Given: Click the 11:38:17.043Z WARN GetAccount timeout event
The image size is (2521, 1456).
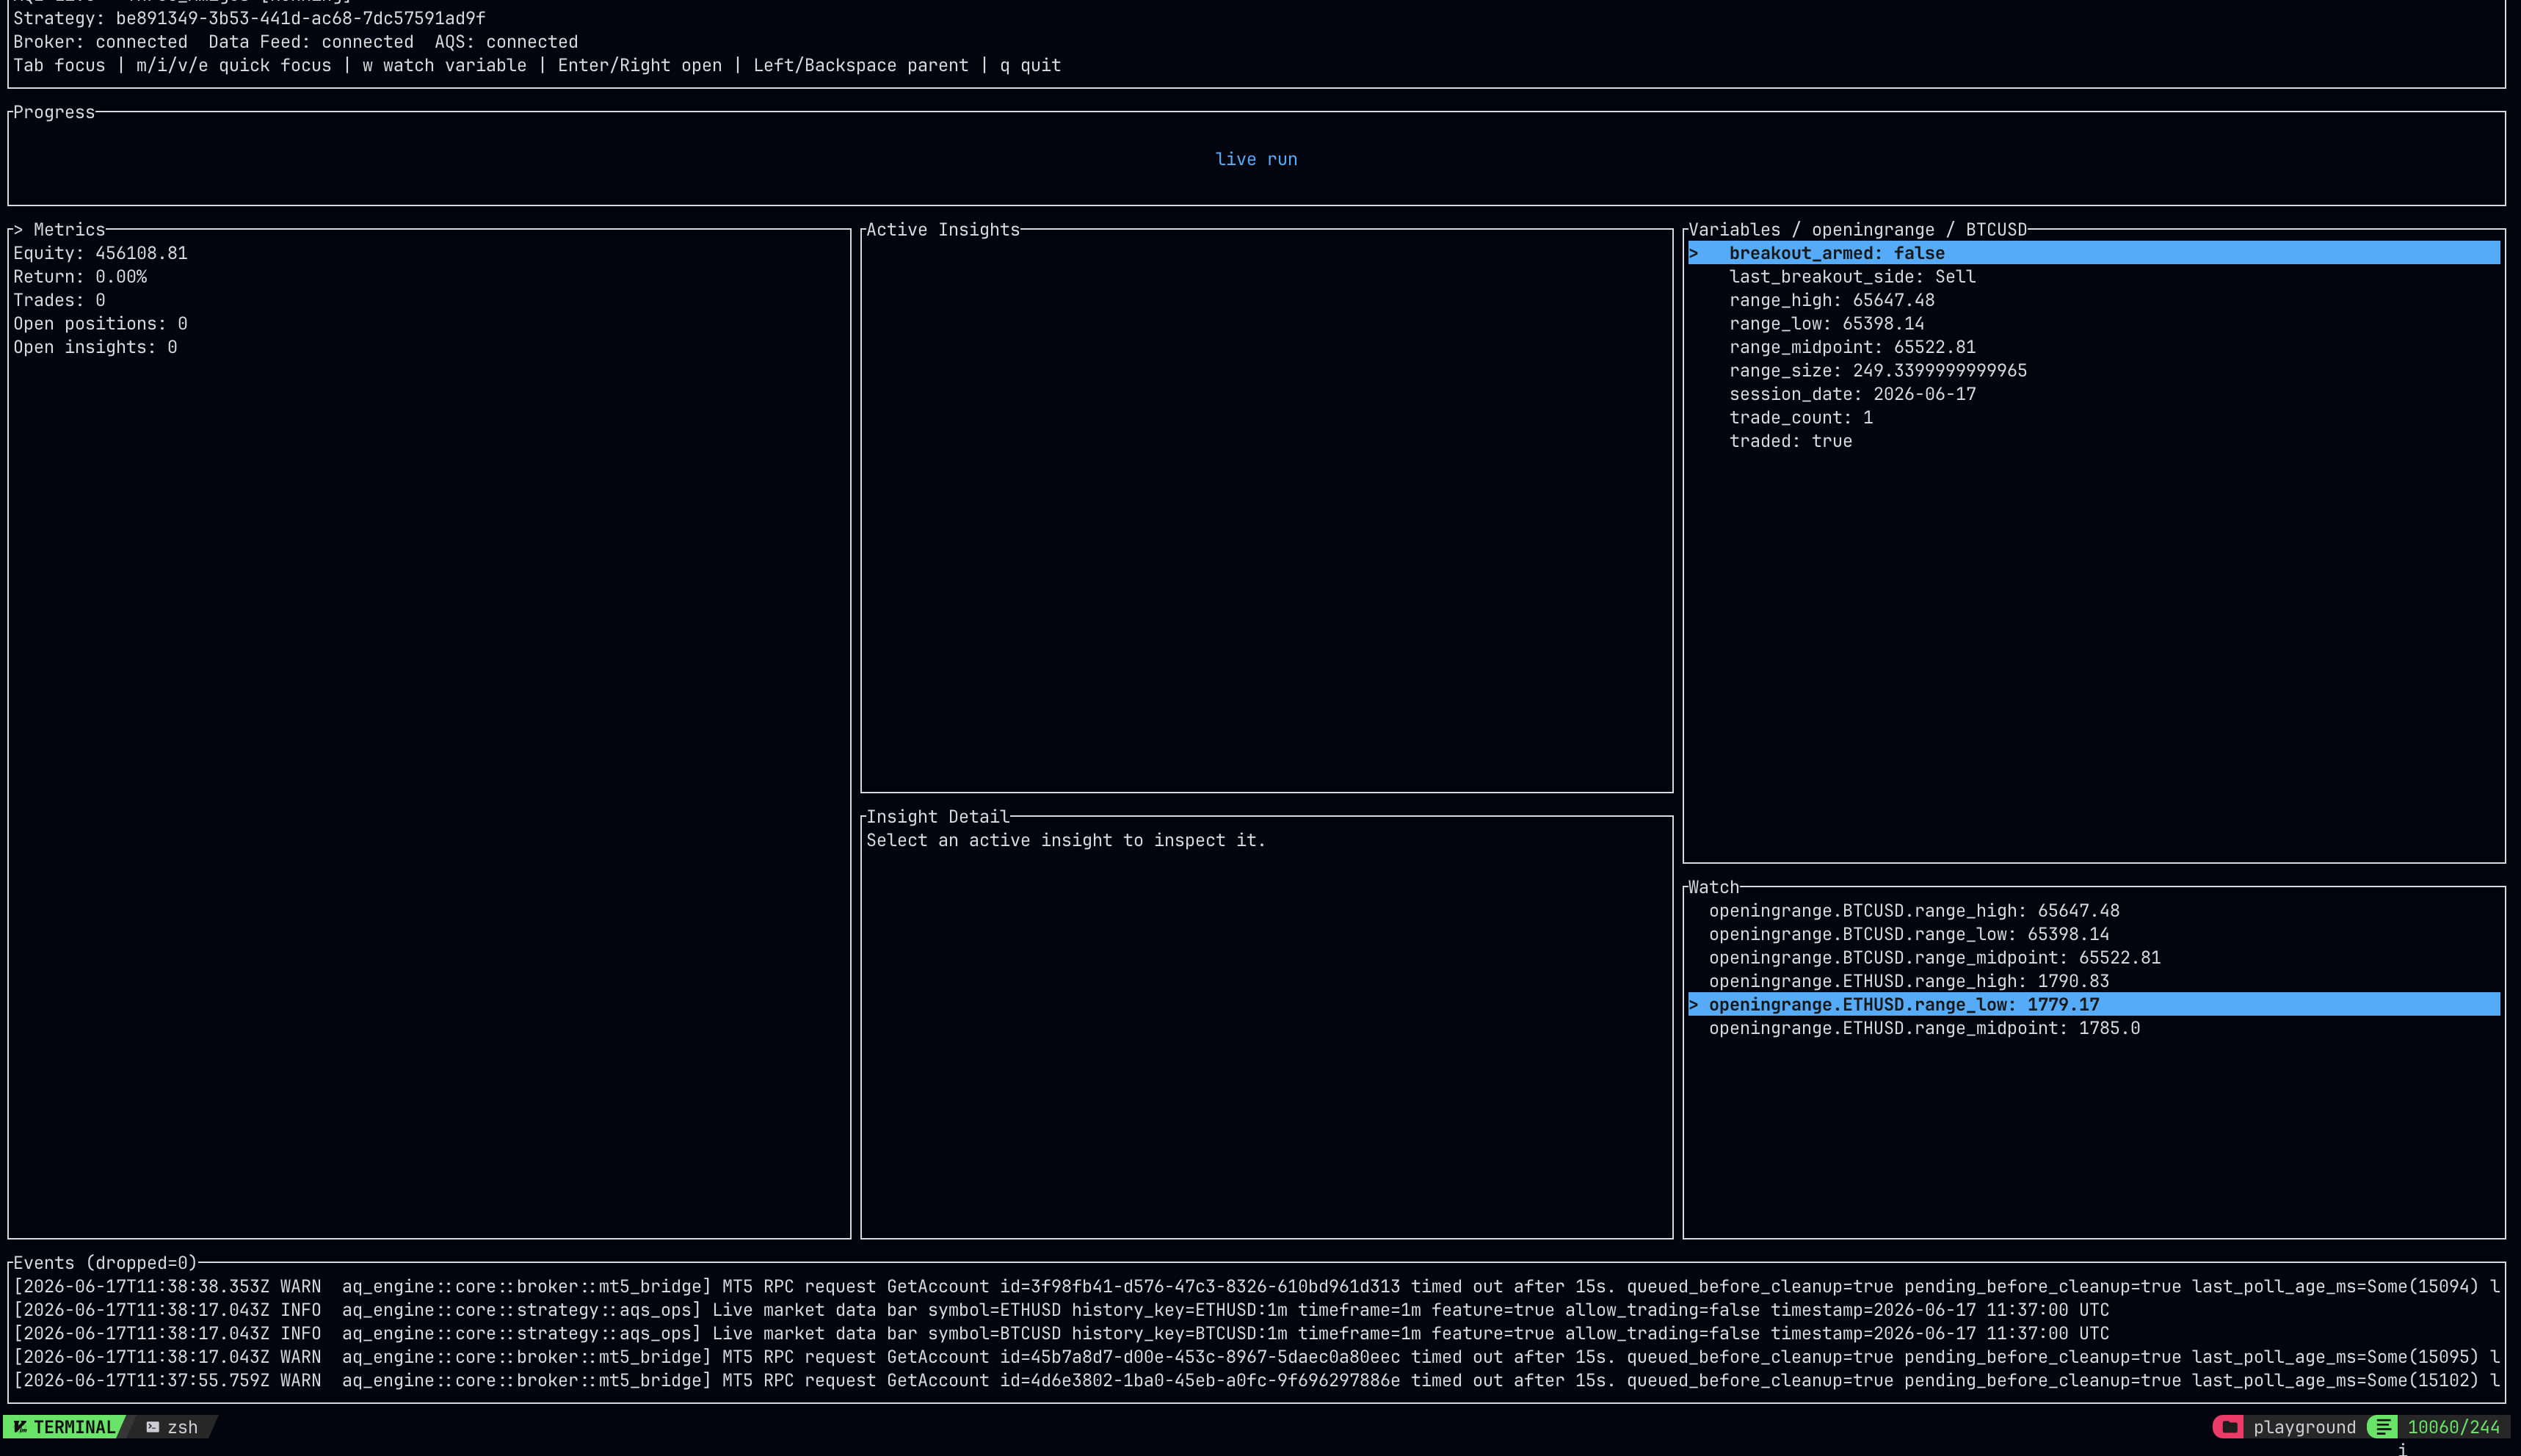Looking at the screenshot, I should (x=1257, y=1357).
